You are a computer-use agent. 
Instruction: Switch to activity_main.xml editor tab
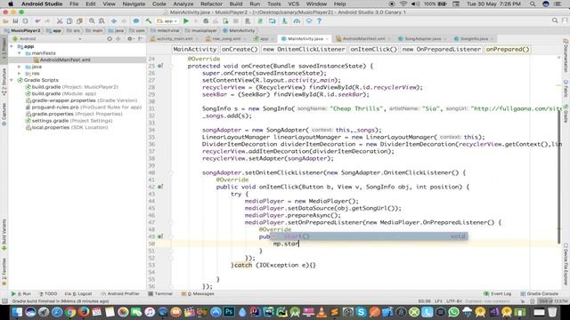[175, 38]
